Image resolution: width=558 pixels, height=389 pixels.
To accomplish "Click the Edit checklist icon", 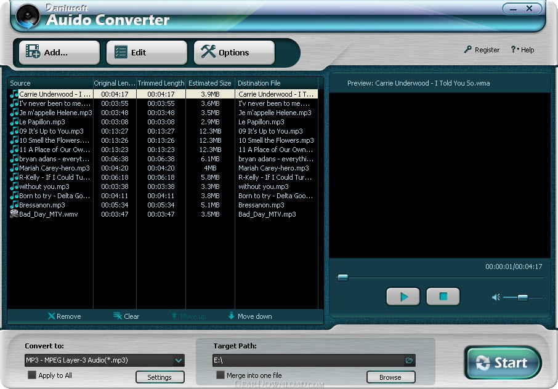I will tap(121, 52).
